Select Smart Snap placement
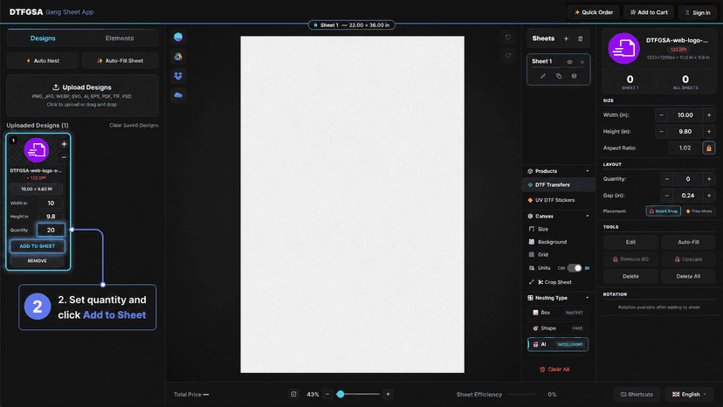This screenshot has width=723, height=407. [663, 210]
